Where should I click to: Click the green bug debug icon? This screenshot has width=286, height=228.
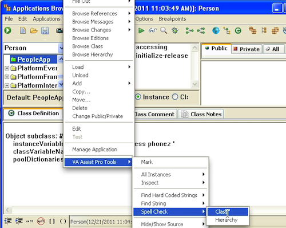pos(175,30)
